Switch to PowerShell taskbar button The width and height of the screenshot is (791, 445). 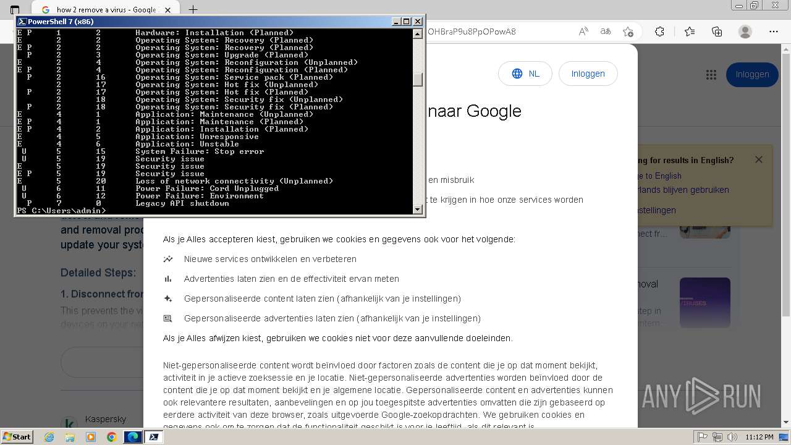[154, 437]
